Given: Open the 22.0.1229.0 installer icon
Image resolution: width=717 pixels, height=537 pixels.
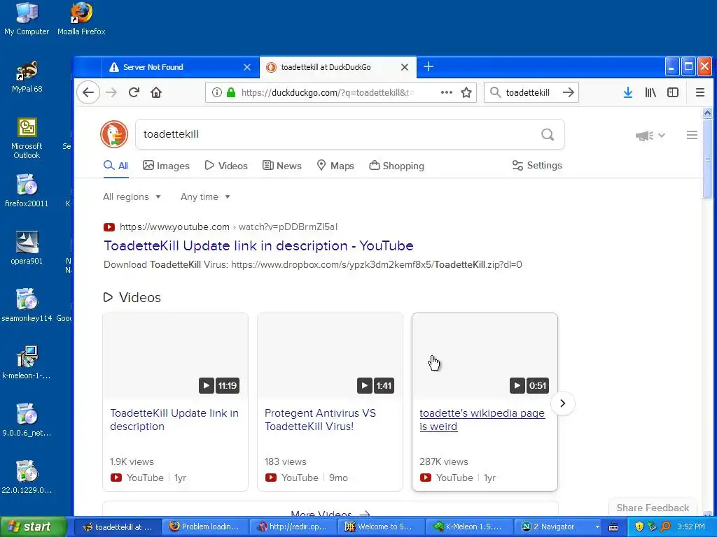Looking at the screenshot, I should 27,478.
